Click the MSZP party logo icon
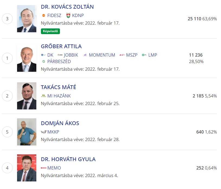 [x=122, y=55]
